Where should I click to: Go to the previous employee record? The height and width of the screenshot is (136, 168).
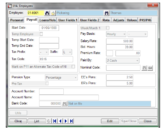click(60, 121)
